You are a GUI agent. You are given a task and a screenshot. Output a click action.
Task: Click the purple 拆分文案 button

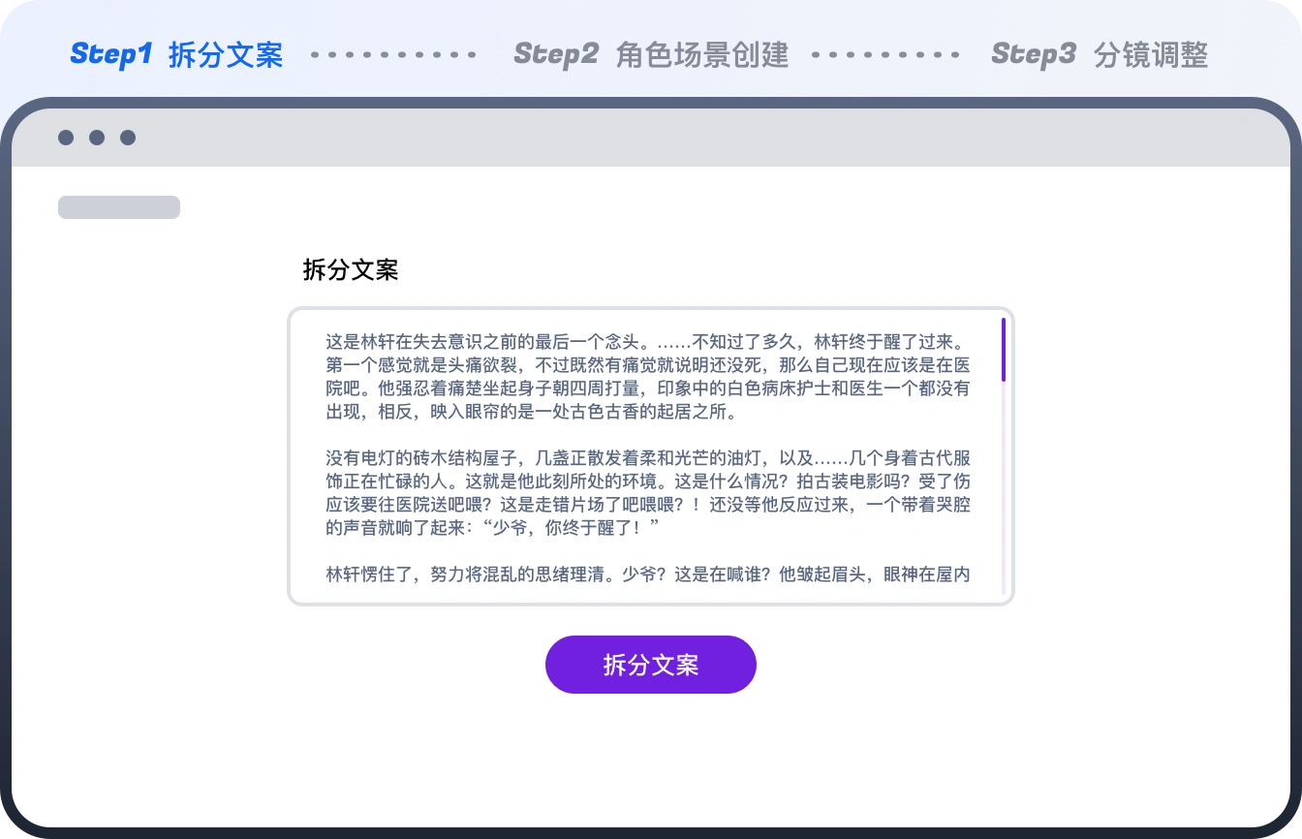(x=651, y=665)
